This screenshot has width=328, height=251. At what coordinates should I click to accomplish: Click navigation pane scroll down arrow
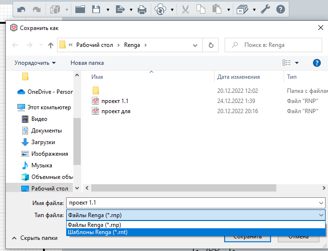[77, 188]
